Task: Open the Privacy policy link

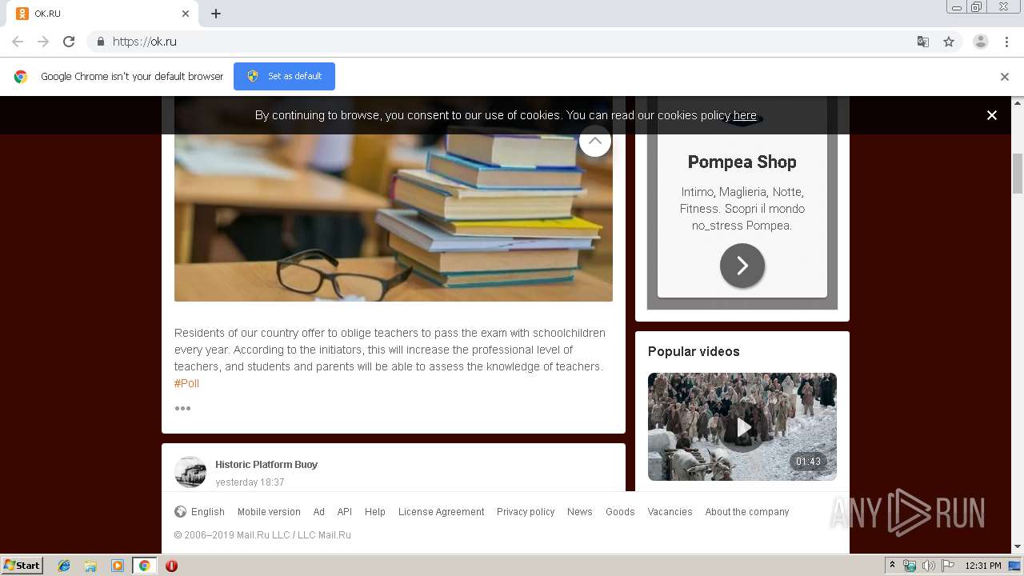Action: click(x=526, y=512)
